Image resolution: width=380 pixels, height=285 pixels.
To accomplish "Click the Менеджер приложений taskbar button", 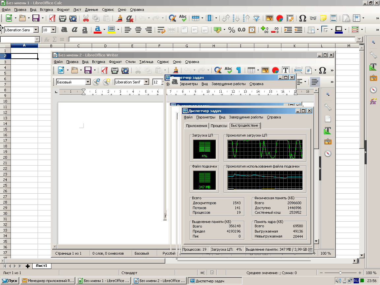I will pos(48,281).
